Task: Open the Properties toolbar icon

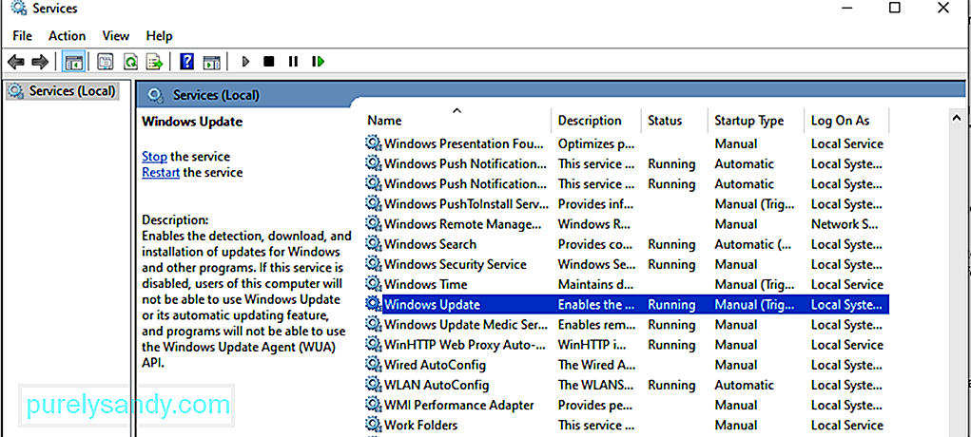Action: coord(106,62)
